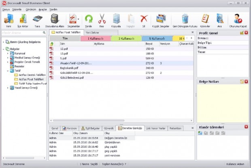
Task: Open Geri Dönüşüm Kutusu recycle bin
Action: click(x=185, y=19)
